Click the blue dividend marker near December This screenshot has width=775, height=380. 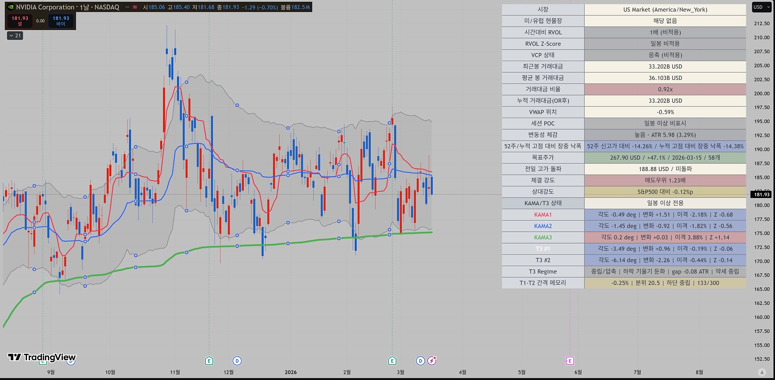pos(237,361)
